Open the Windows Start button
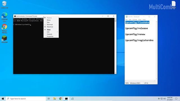Image resolution: width=180 pixels, height=101 pixels. tap(3, 98)
